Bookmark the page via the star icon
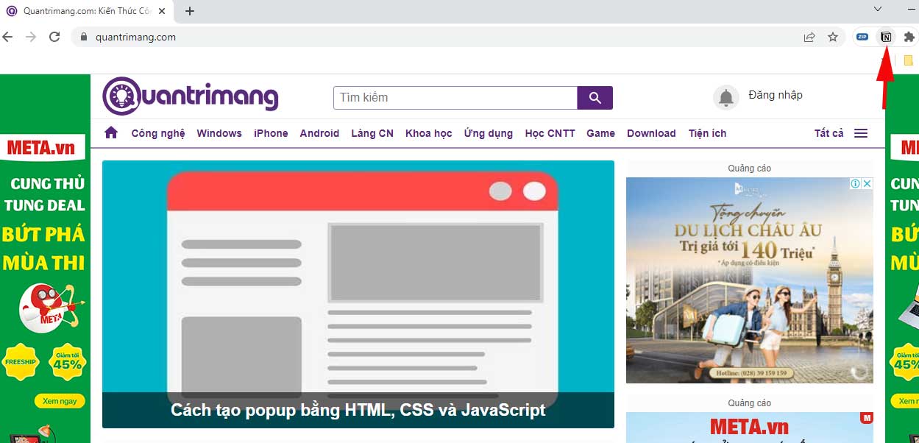Image resolution: width=919 pixels, height=443 pixels. pos(832,36)
